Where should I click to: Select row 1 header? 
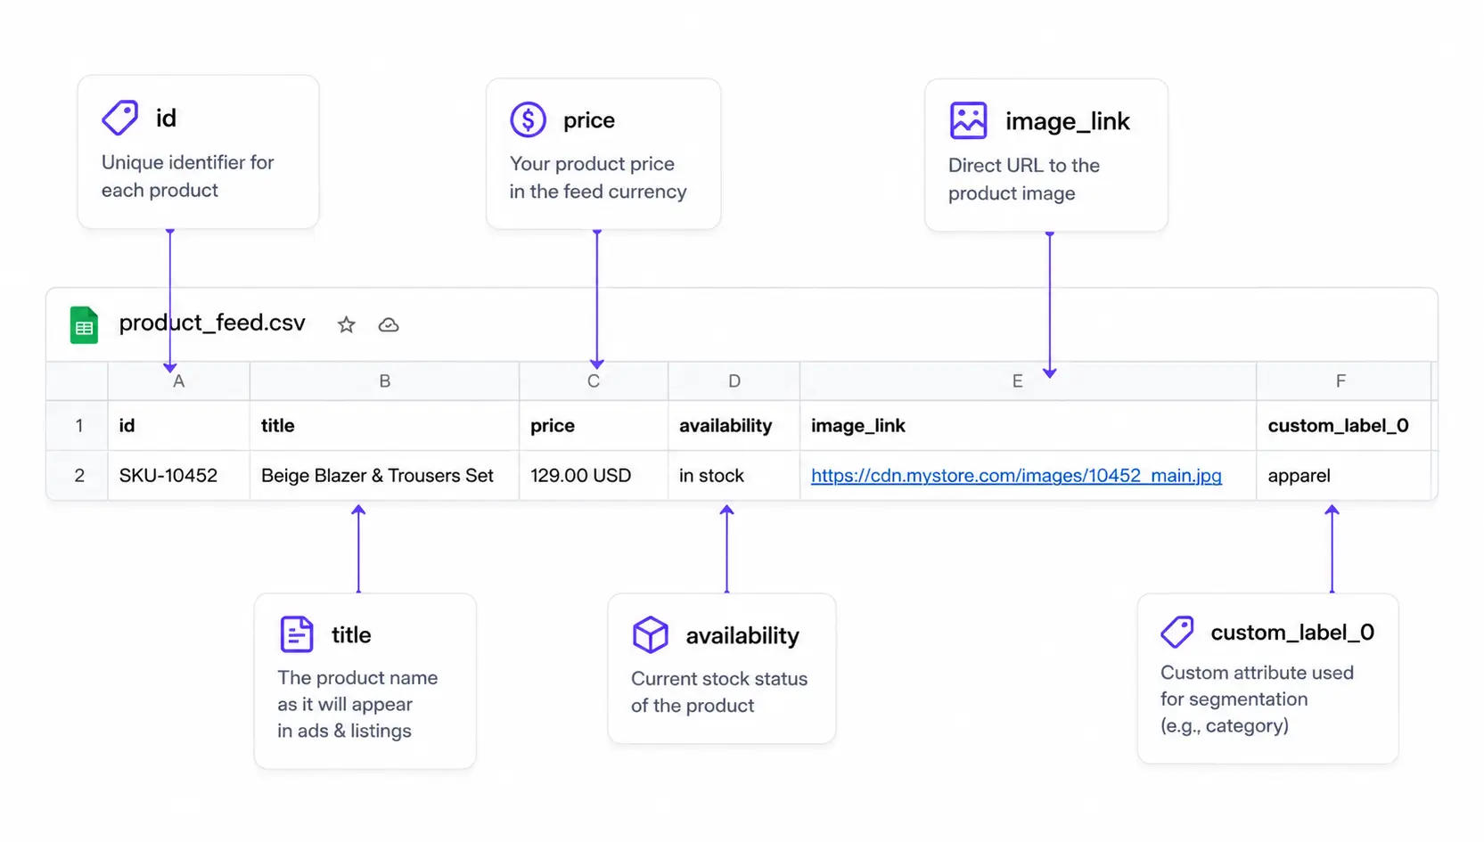coord(78,426)
